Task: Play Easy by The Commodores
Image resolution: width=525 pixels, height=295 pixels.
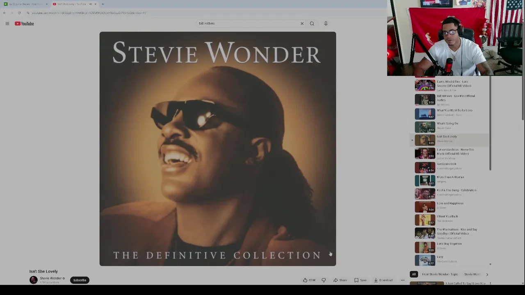Action: (x=450, y=260)
